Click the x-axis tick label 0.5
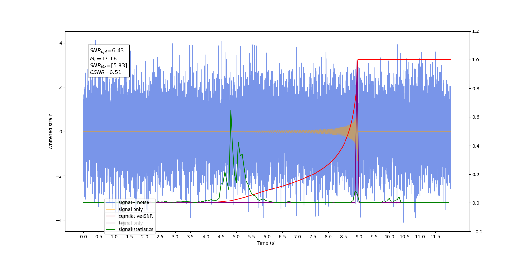 (x=99, y=237)
